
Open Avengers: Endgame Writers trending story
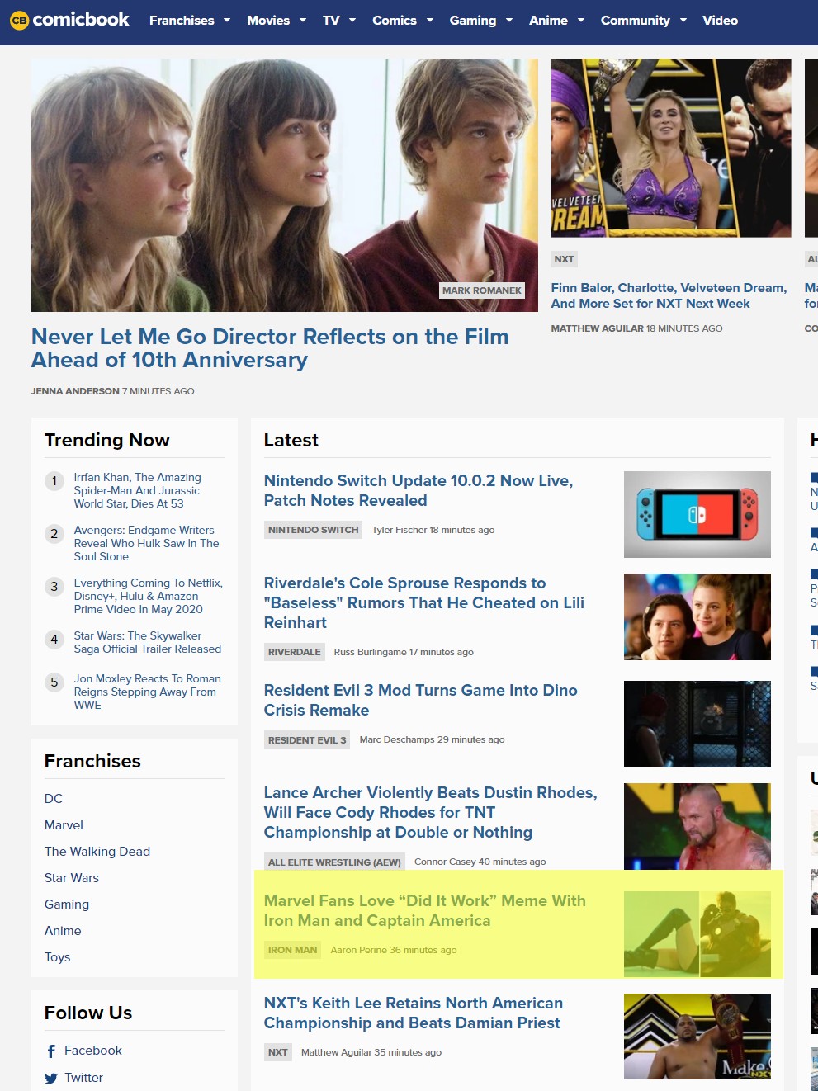point(147,543)
